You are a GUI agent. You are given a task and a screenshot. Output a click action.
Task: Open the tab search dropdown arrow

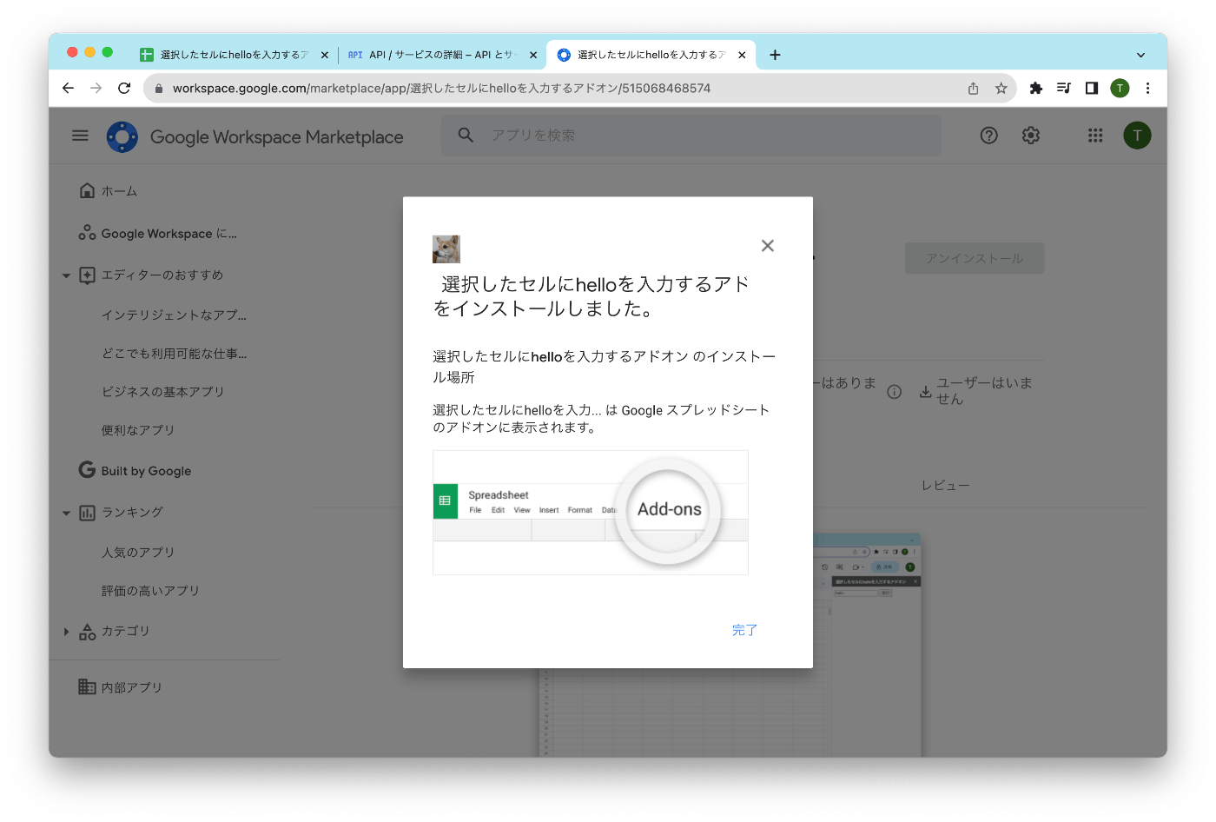1140,55
